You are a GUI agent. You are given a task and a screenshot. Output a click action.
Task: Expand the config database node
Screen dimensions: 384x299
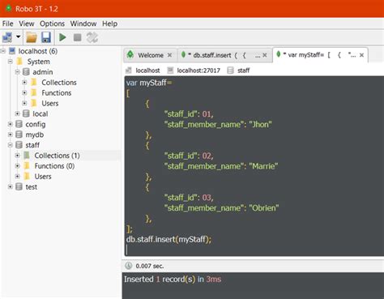11,124
